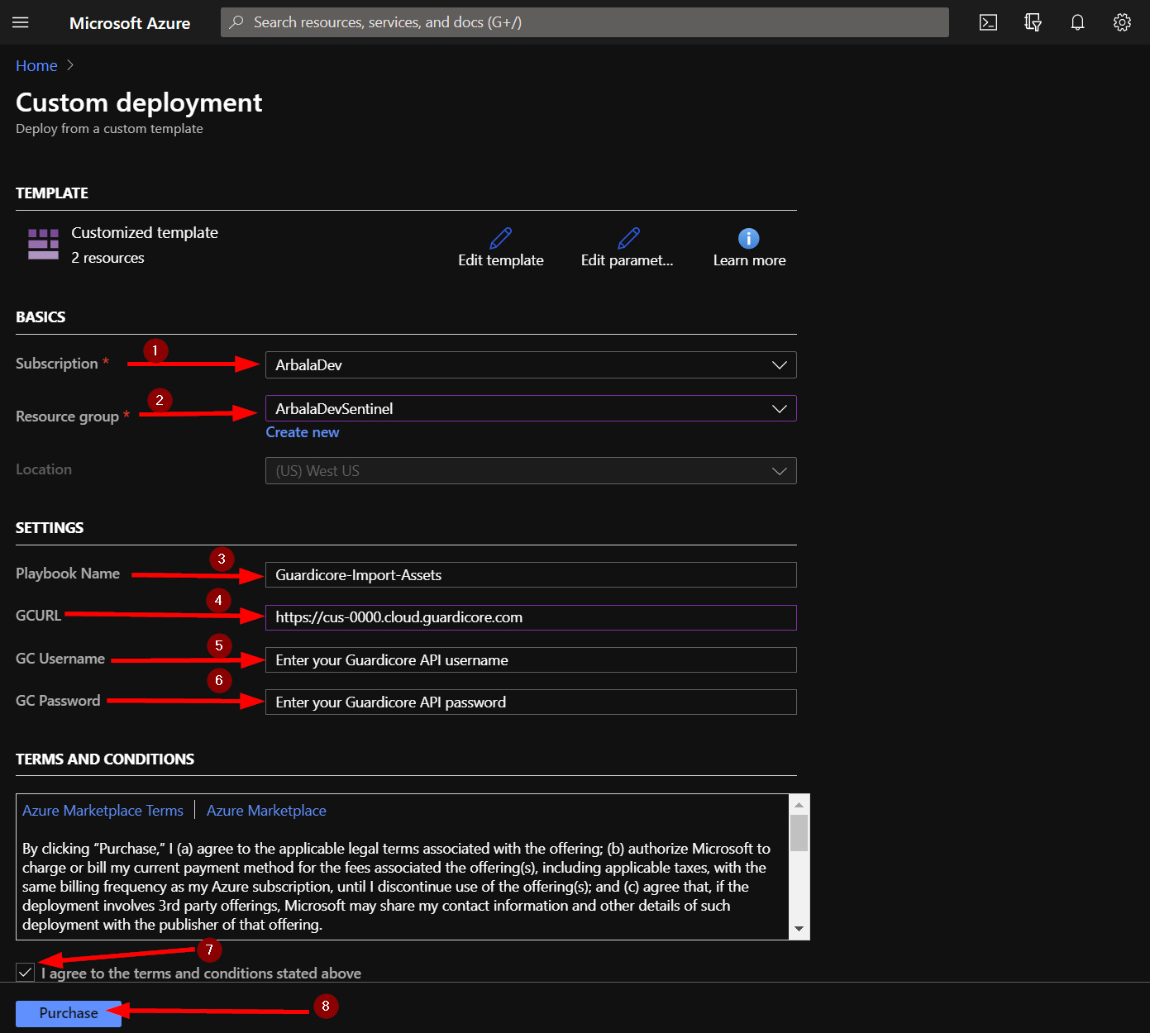Open the Location dropdown West US
1150x1033 pixels.
coord(531,471)
